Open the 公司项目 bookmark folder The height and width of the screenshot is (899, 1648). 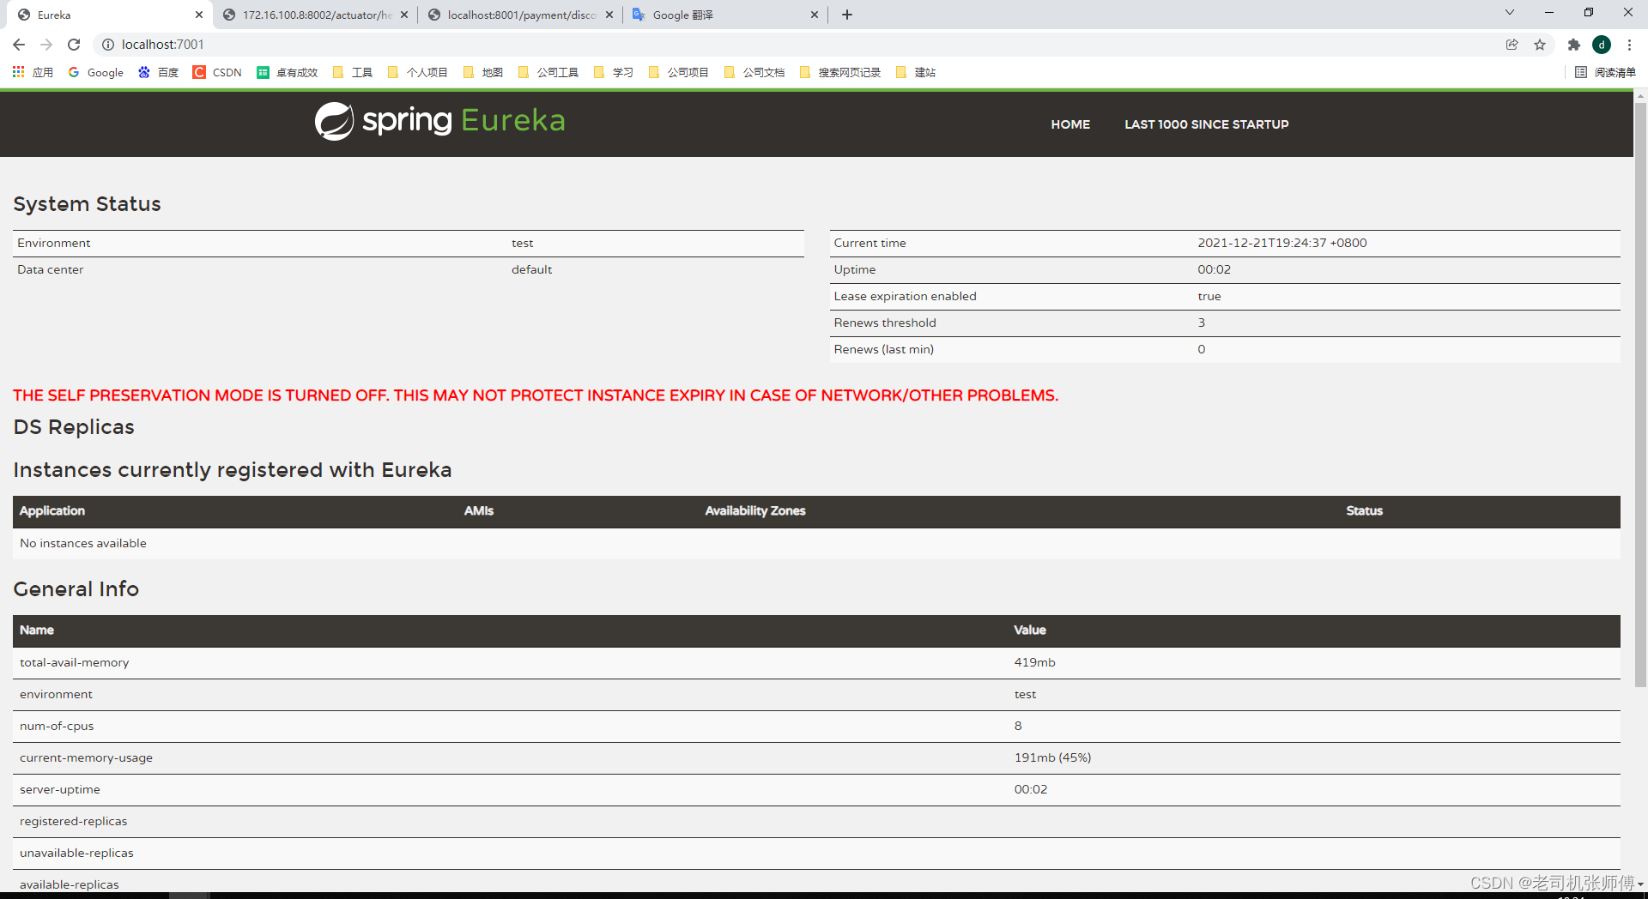click(x=679, y=72)
